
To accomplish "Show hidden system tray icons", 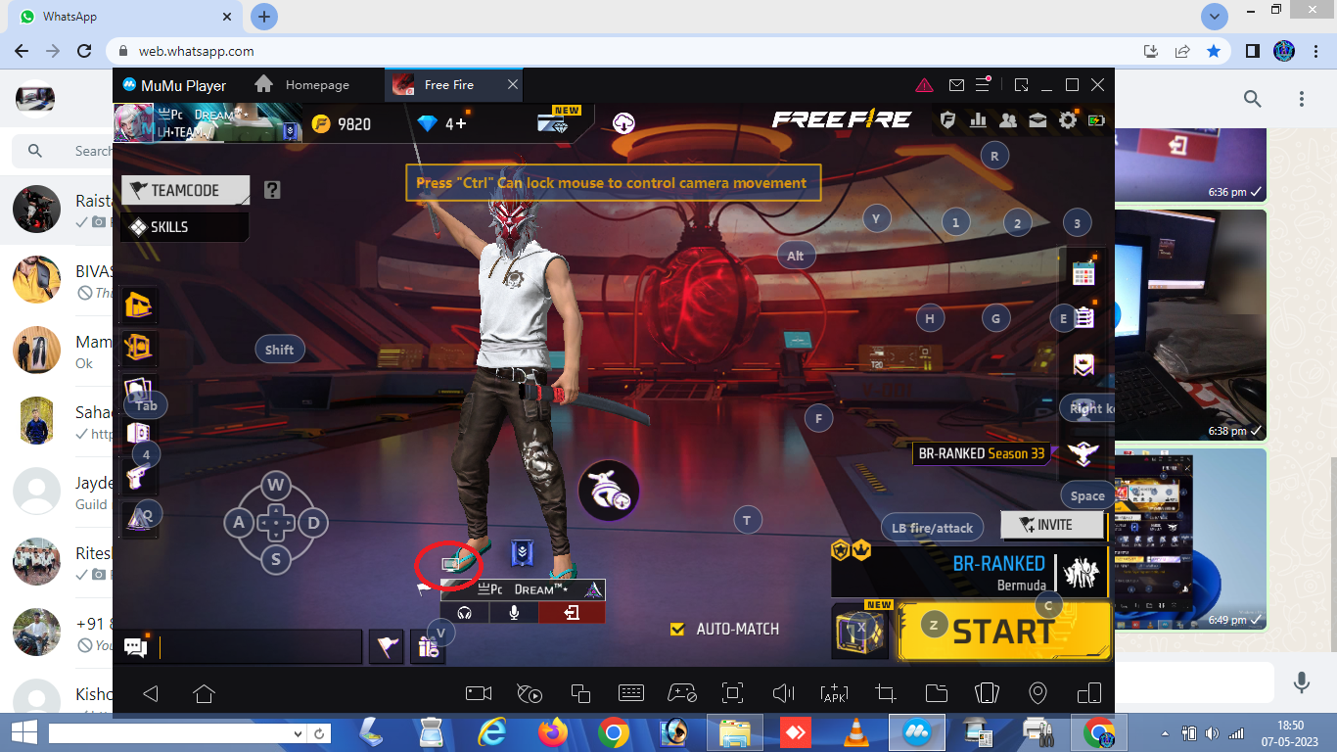I will pyautogui.click(x=1166, y=732).
